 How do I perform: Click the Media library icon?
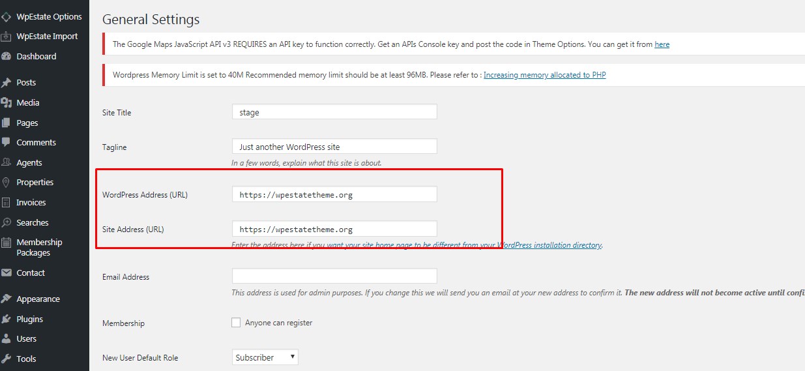[7, 103]
